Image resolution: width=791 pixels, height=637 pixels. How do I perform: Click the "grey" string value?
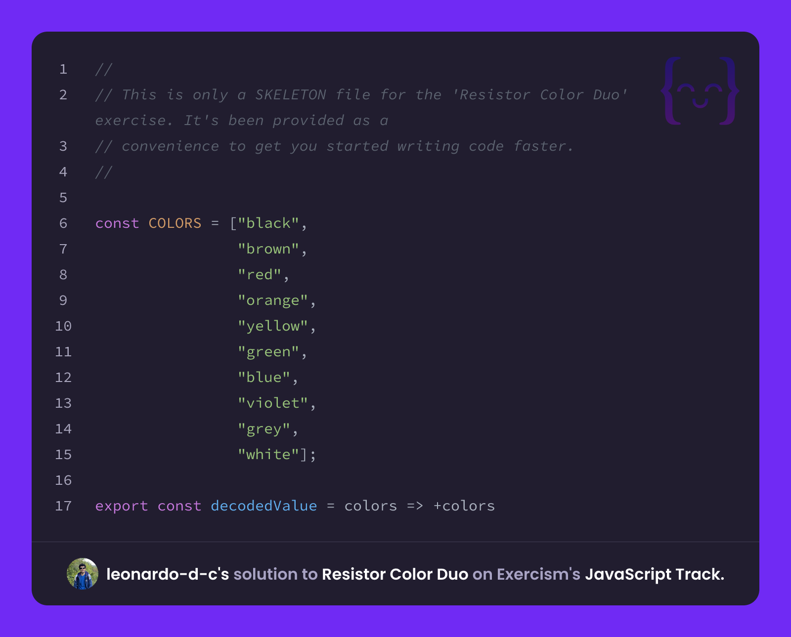tap(264, 429)
